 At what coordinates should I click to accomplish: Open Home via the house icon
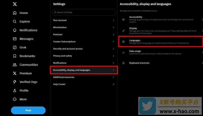click(x=15, y=13)
